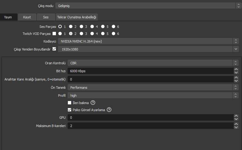Open the Ön Tanımlı Performans dropdown
242x150 pixels.
coord(153,87)
